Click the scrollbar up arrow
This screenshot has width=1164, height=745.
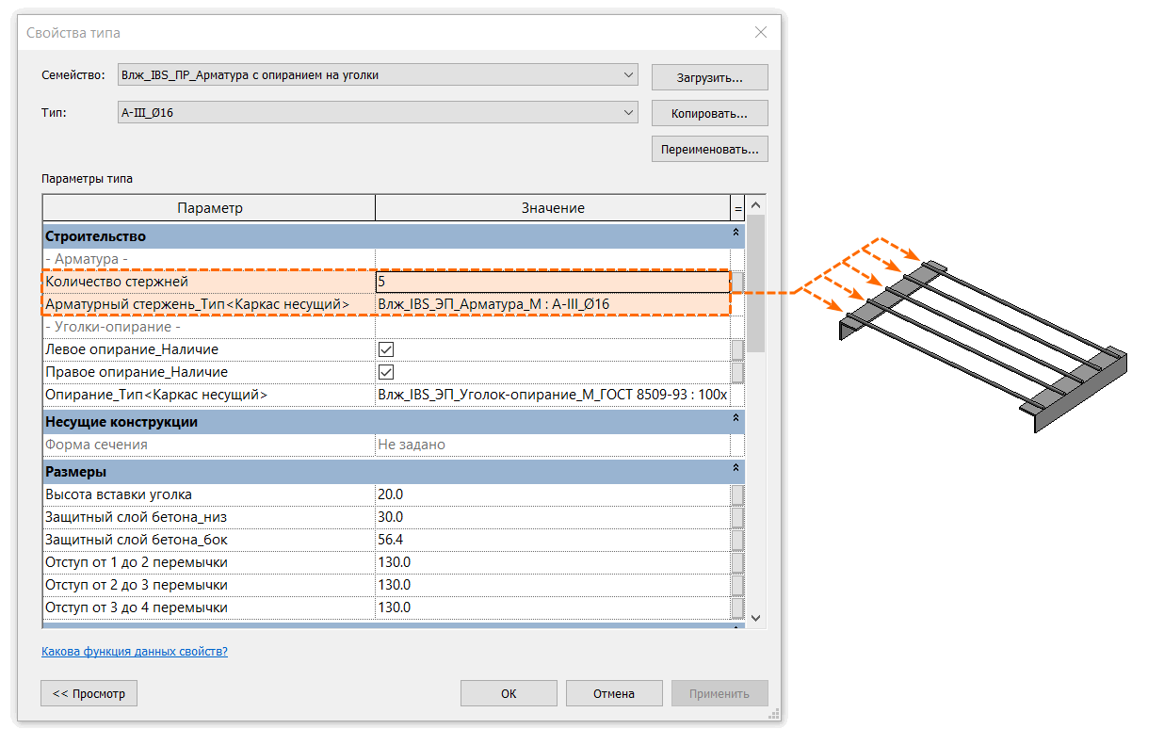click(755, 204)
